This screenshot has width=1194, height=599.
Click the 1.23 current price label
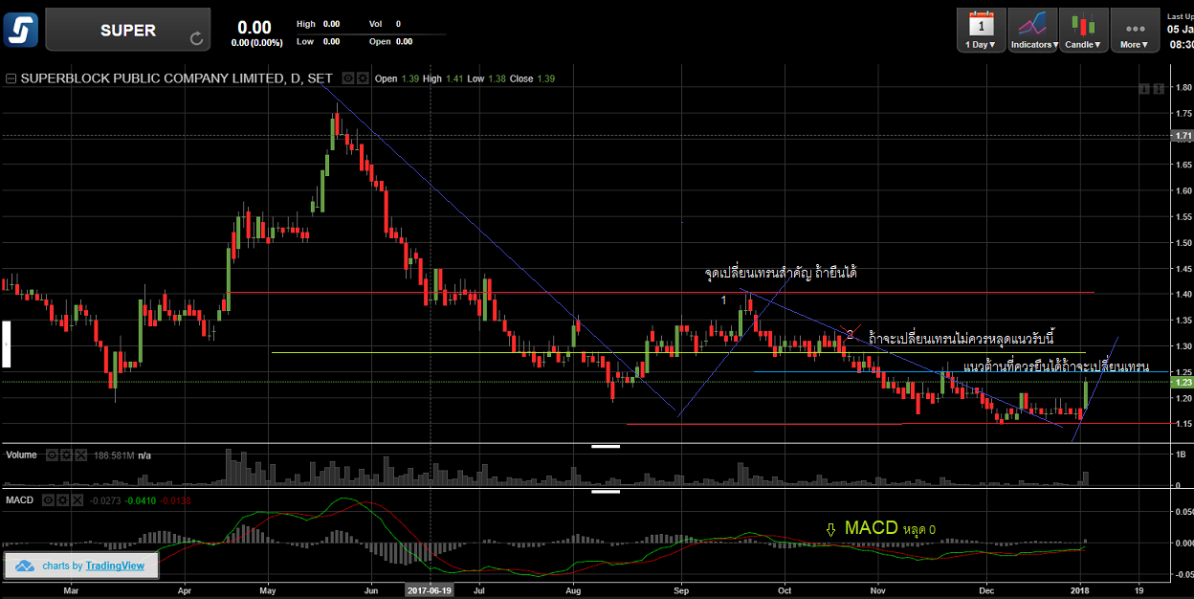pos(1183,382)
